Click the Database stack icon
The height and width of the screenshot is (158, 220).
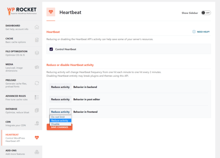tap(37, 110)
